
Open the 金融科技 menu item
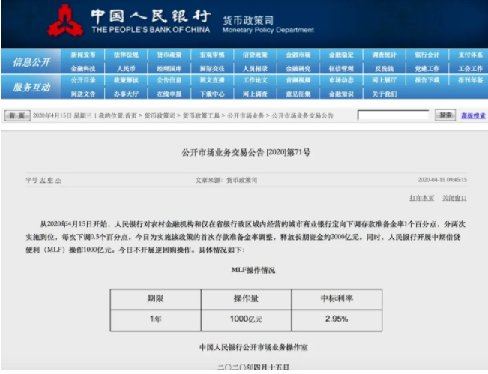[83, 69]
